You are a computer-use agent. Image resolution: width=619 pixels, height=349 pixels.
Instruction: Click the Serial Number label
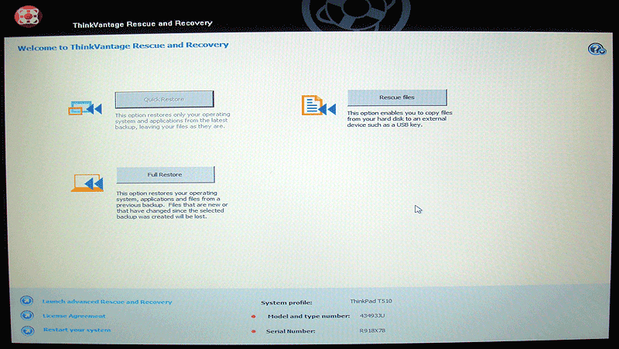click(291, 331)
